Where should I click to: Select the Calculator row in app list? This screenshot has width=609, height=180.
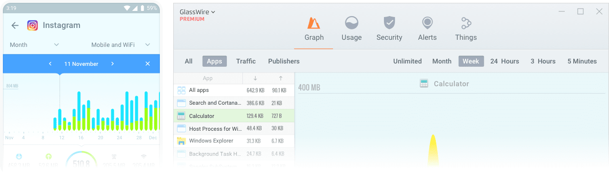[234, 116]
